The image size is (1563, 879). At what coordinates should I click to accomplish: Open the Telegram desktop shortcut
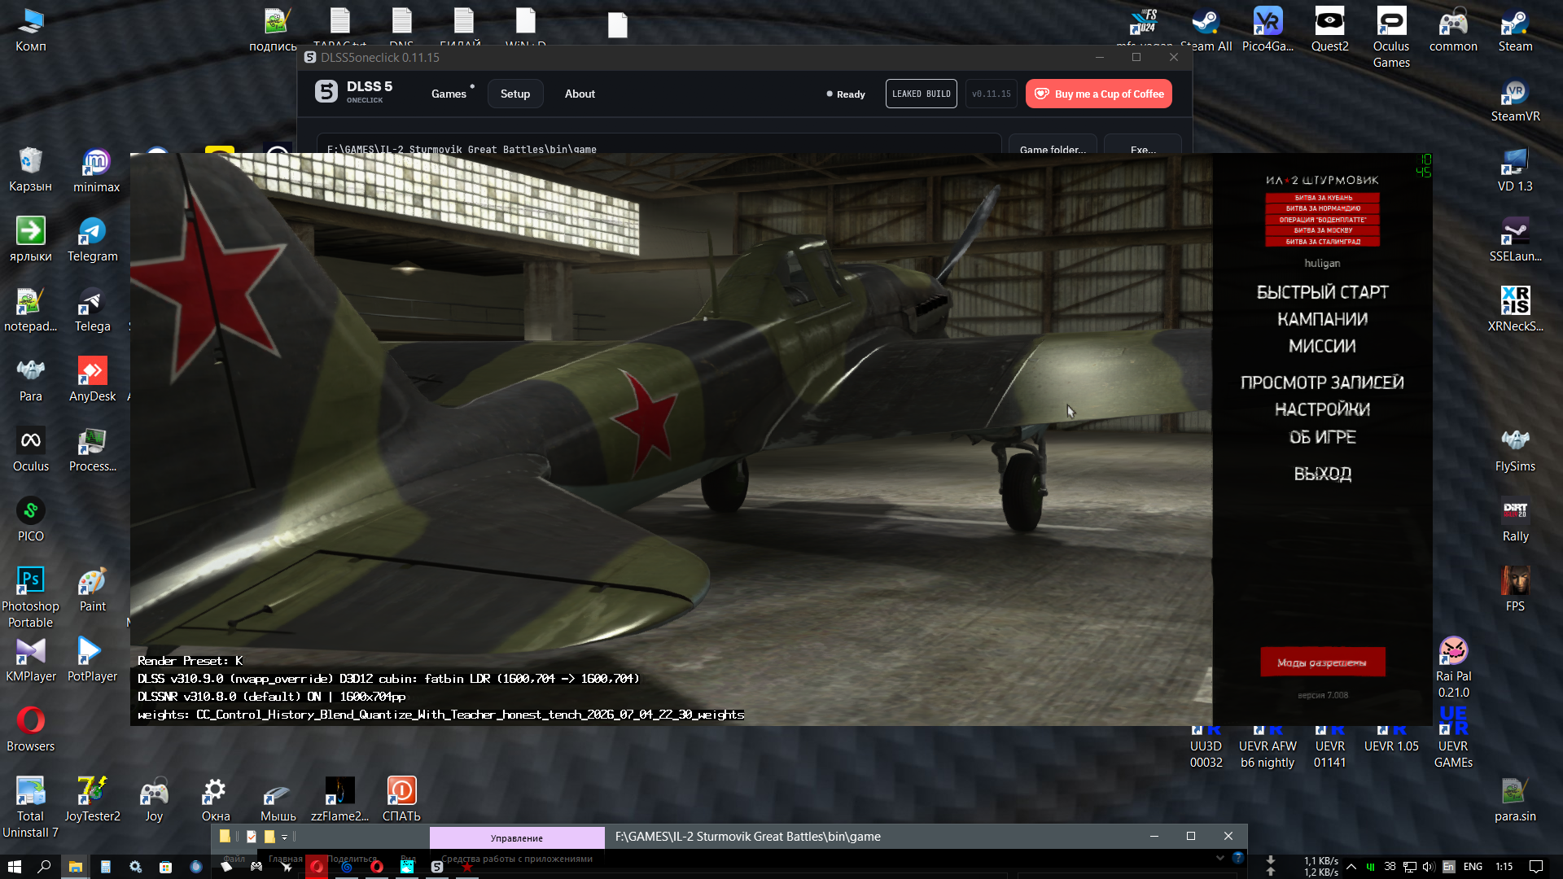(x=92, y=241)
